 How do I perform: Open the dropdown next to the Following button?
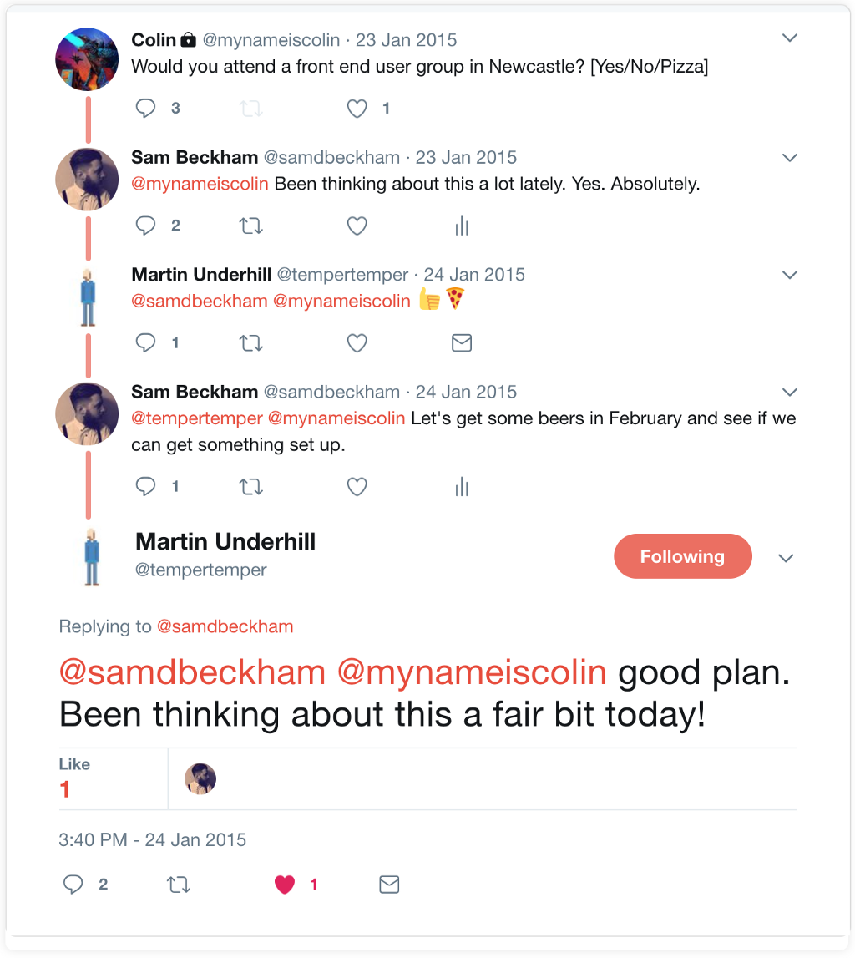click(786, 558)
